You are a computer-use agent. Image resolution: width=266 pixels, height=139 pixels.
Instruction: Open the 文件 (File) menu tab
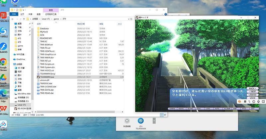[14, 15]
